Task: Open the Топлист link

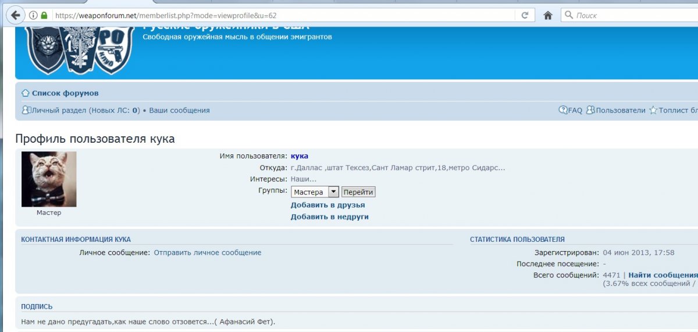Action: (x=678, y=110)
